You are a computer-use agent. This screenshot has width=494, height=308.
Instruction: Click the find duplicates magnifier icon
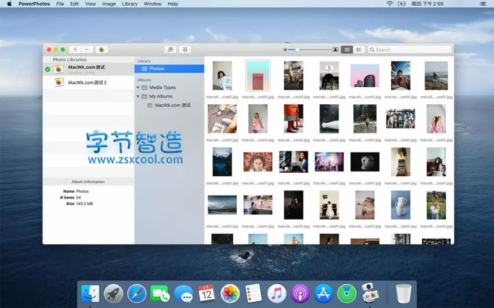[x=170, y=50]
